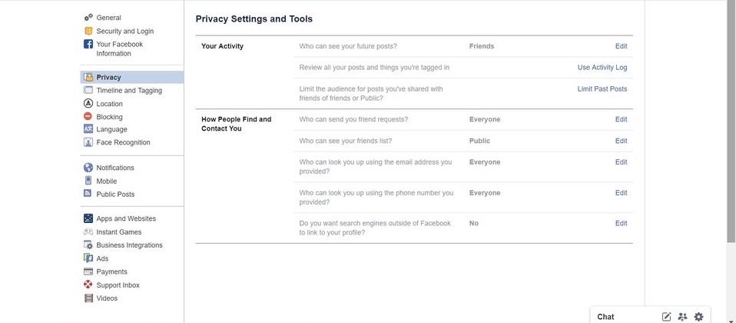Viewport: 736px width, 323px height.
Task: Click the Security and Login shield icon
Action: [88, 31]
